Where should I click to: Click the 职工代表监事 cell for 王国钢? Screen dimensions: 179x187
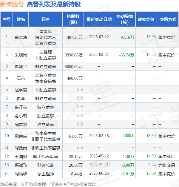[45, 157]
